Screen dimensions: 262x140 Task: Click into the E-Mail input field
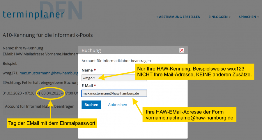(114, 93)
